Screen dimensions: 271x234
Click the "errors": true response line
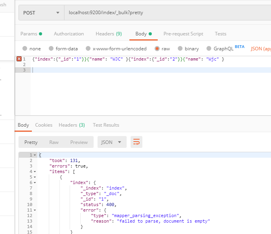click(x=68, y=166)
